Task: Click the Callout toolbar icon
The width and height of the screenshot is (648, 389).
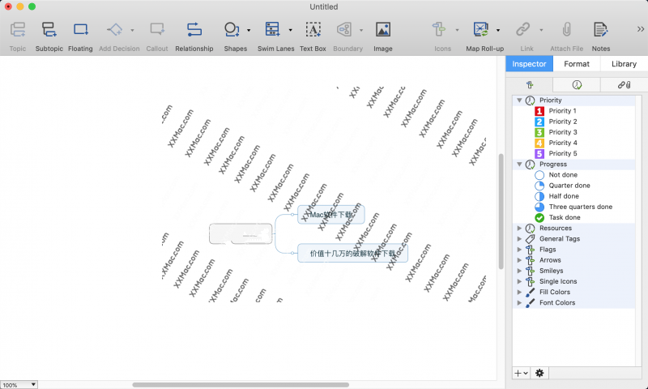Action: 157,30
